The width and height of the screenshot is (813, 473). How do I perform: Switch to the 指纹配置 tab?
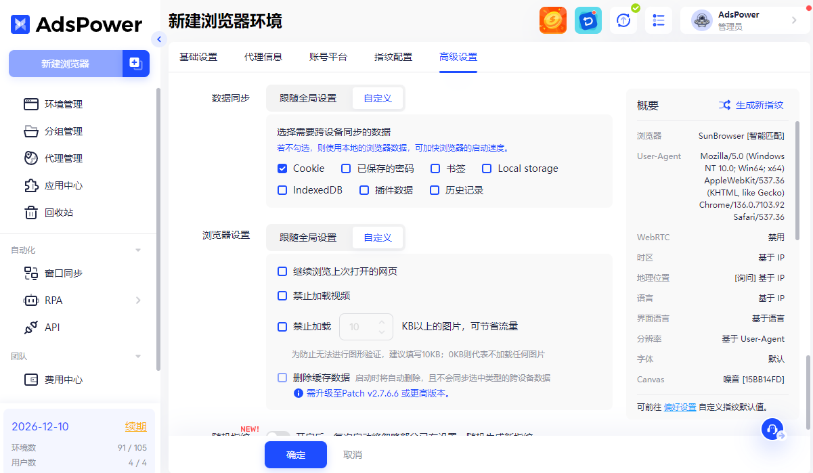[x=393, y=57]
